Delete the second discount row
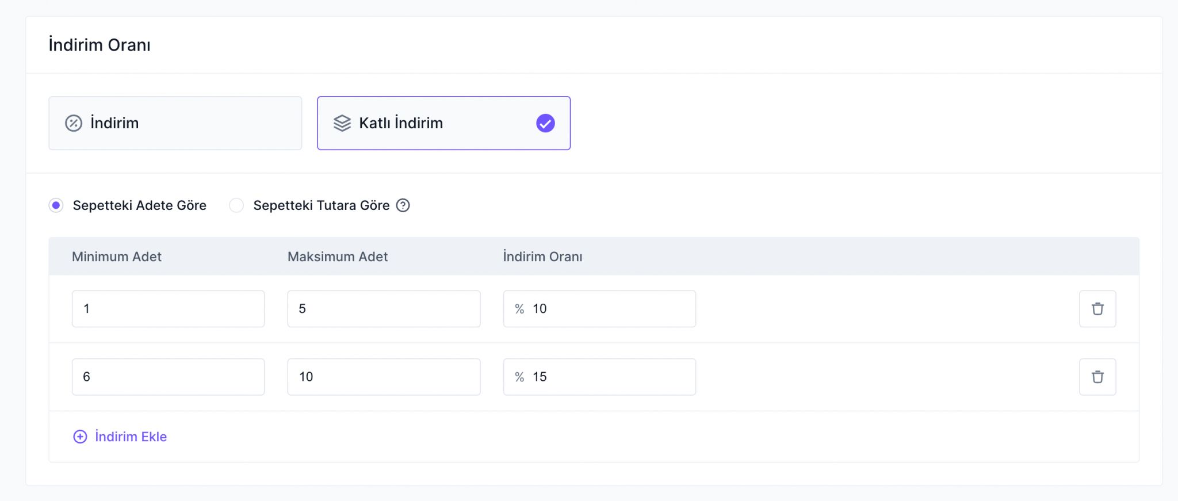This screenshot has height=501, width=1178. click(x=1097, y=377)
